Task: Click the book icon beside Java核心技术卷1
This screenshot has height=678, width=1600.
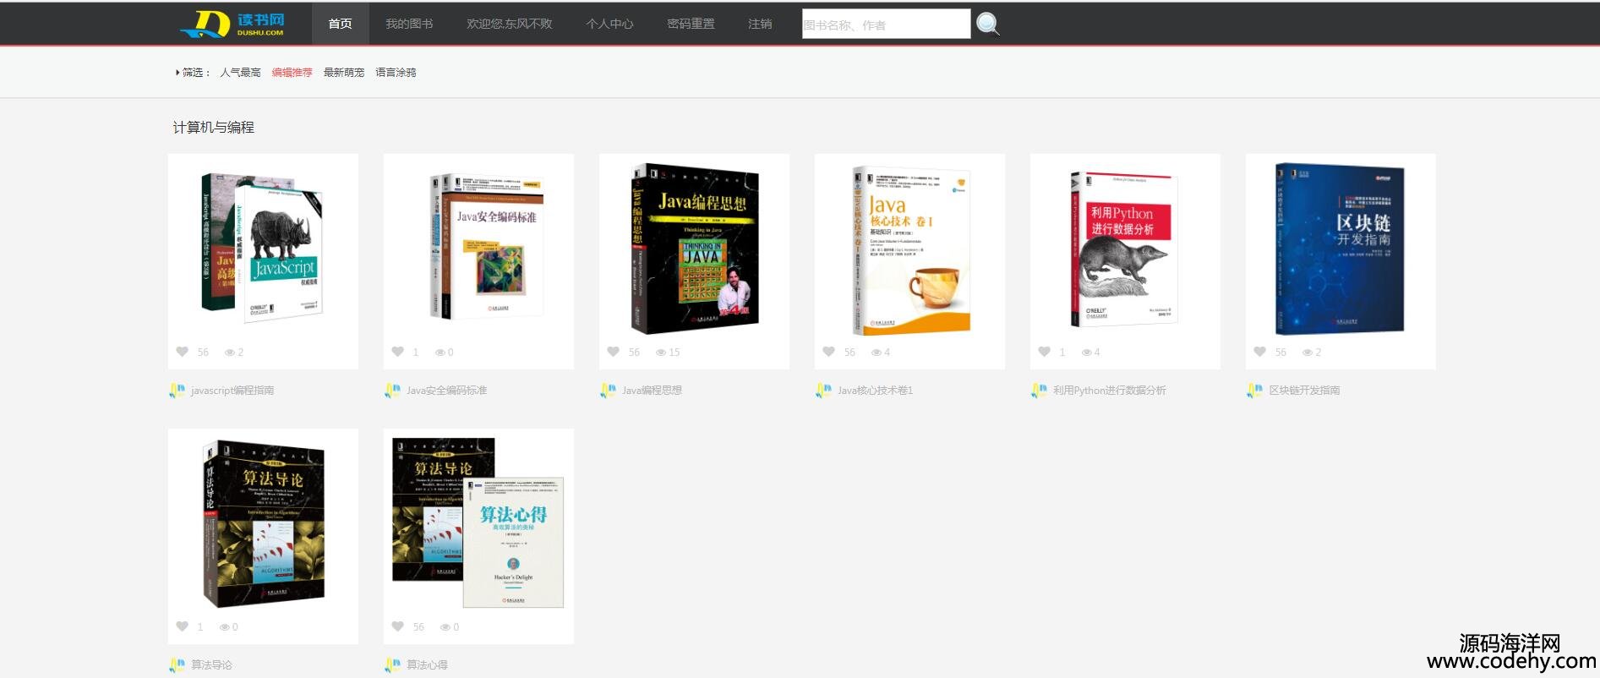Action: coord(823,390)
